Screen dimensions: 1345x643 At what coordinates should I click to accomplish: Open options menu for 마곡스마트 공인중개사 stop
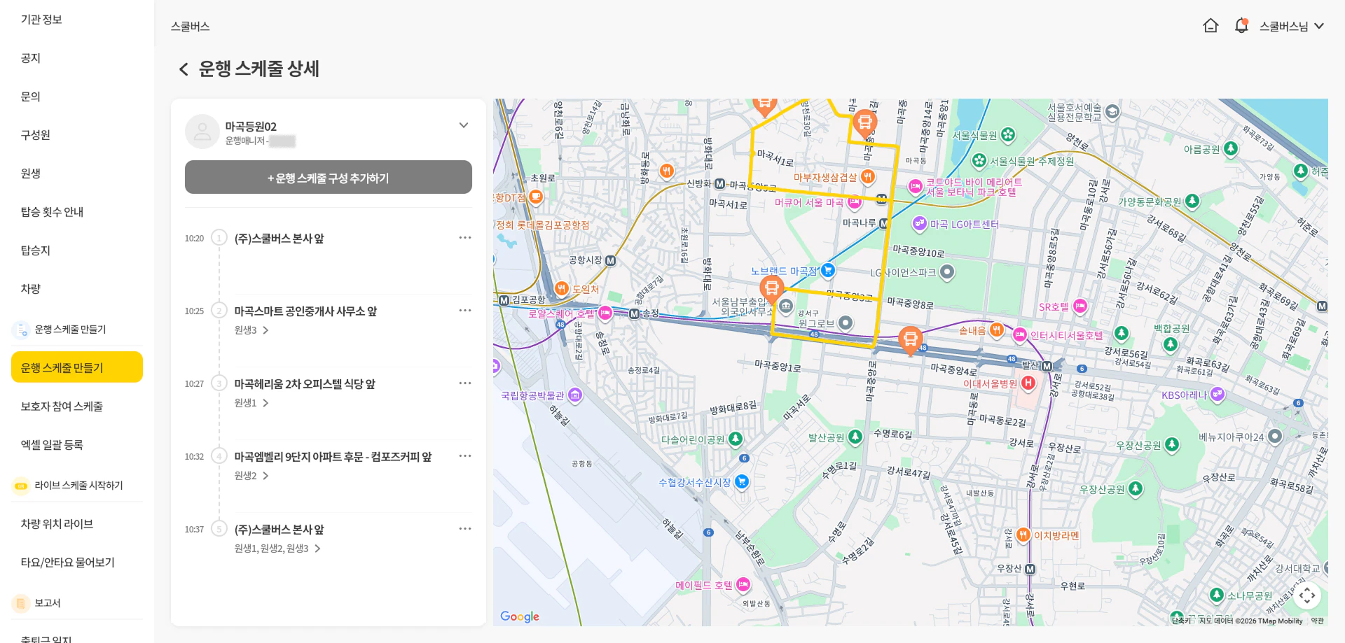464,311
